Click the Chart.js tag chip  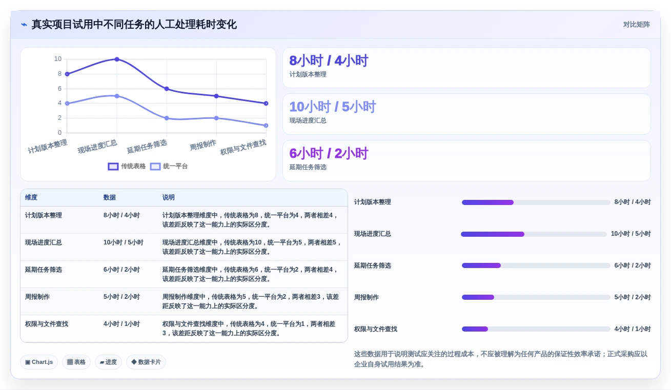[39, 362]
